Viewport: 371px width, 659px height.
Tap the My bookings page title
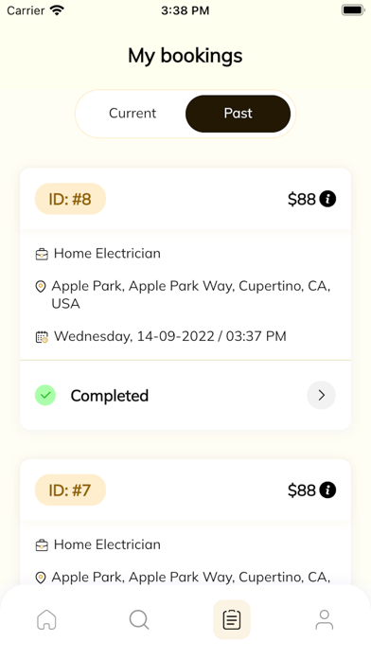click(x=185, y=56)
